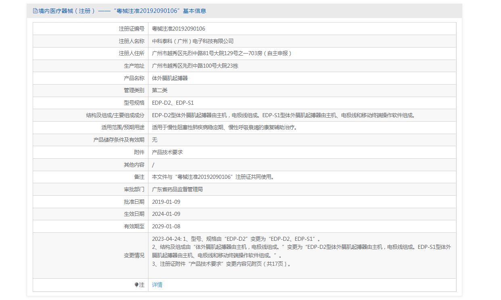Click the 附件 label
The image size is (501, 300).
click(x=139, y=152)
